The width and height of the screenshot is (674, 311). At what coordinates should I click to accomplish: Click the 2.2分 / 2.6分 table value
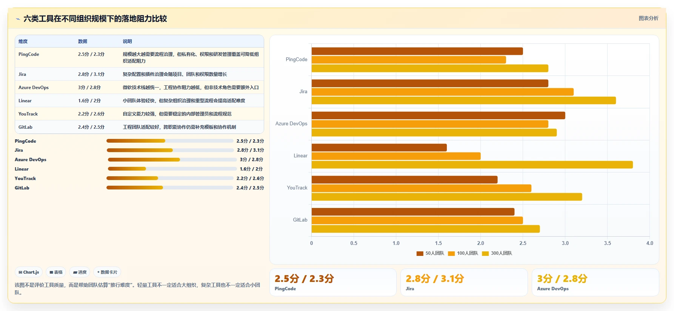point(91,114)
